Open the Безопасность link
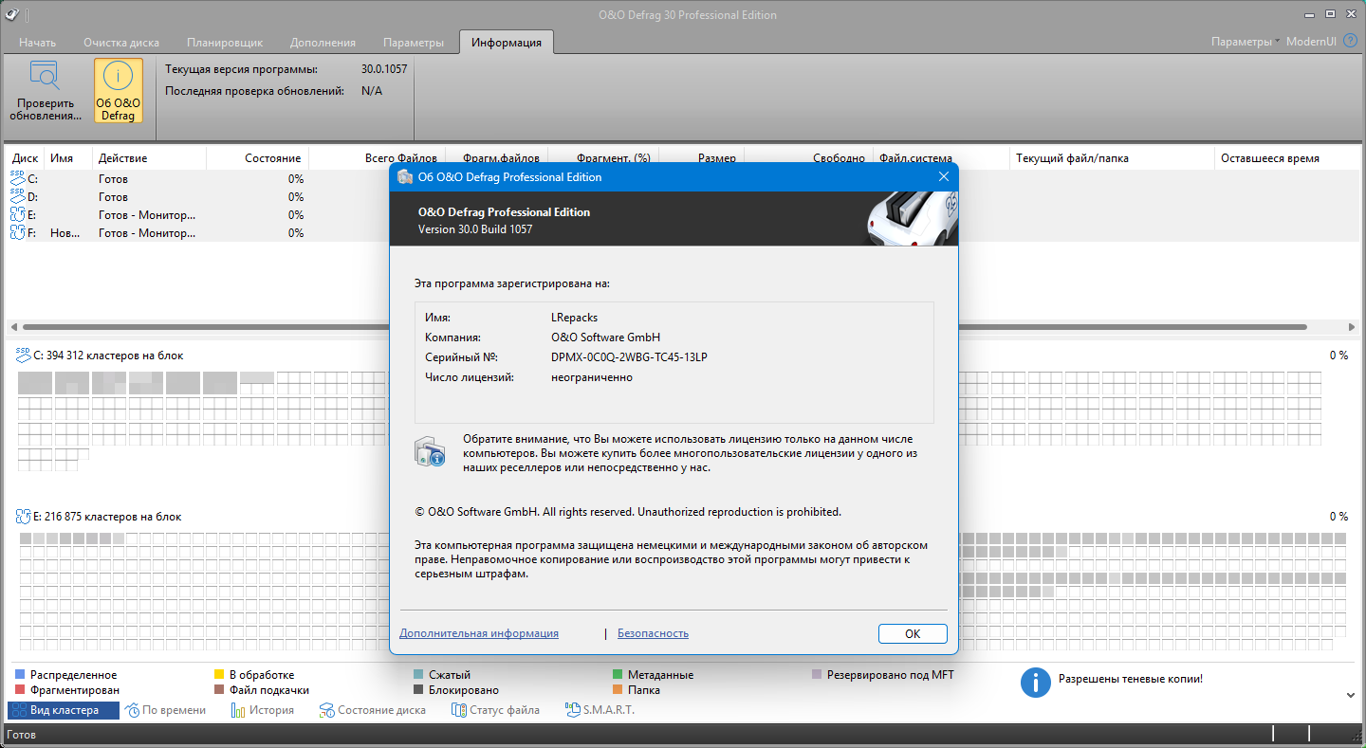Screen dimensions: 1366x748 tap(653, 633)
